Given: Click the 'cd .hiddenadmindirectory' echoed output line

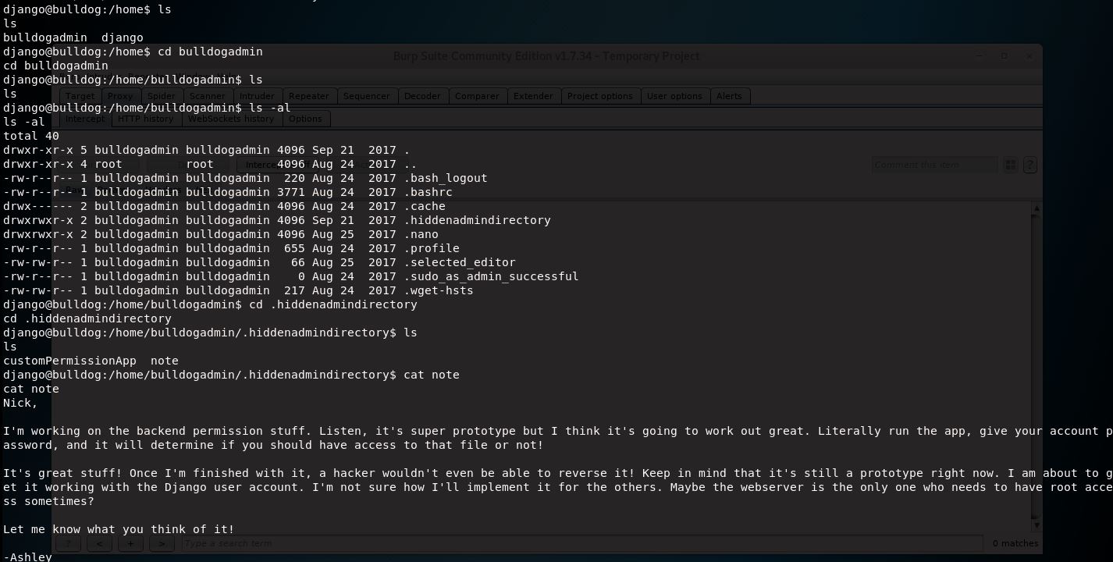Looking at the screenshot, I should 87,318.
